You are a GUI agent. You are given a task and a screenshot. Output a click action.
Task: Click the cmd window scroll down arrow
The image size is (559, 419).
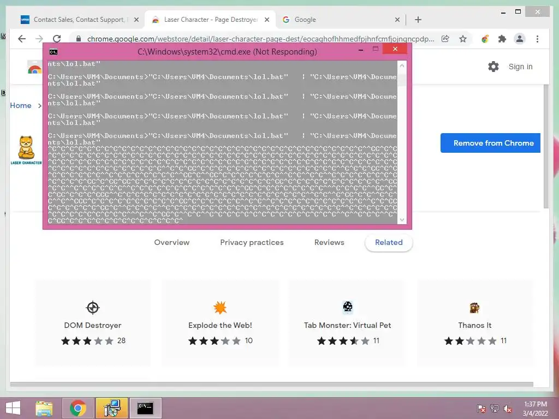click(x=402, y=220)
